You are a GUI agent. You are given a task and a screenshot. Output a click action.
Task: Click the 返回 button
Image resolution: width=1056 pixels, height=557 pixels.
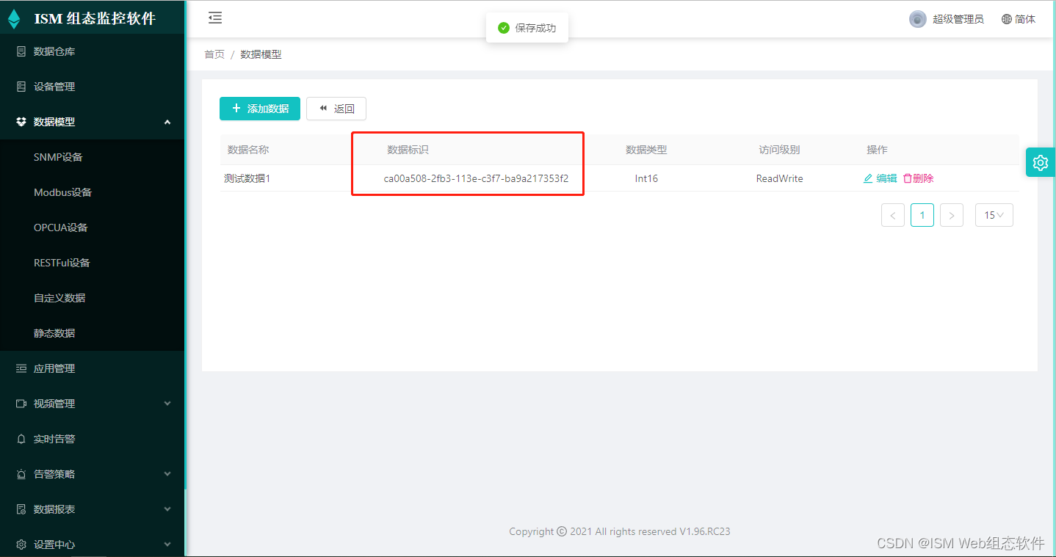336,109
